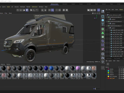
Task: Click the globe Floor/Sky environment icon
Action: (103, 54)
